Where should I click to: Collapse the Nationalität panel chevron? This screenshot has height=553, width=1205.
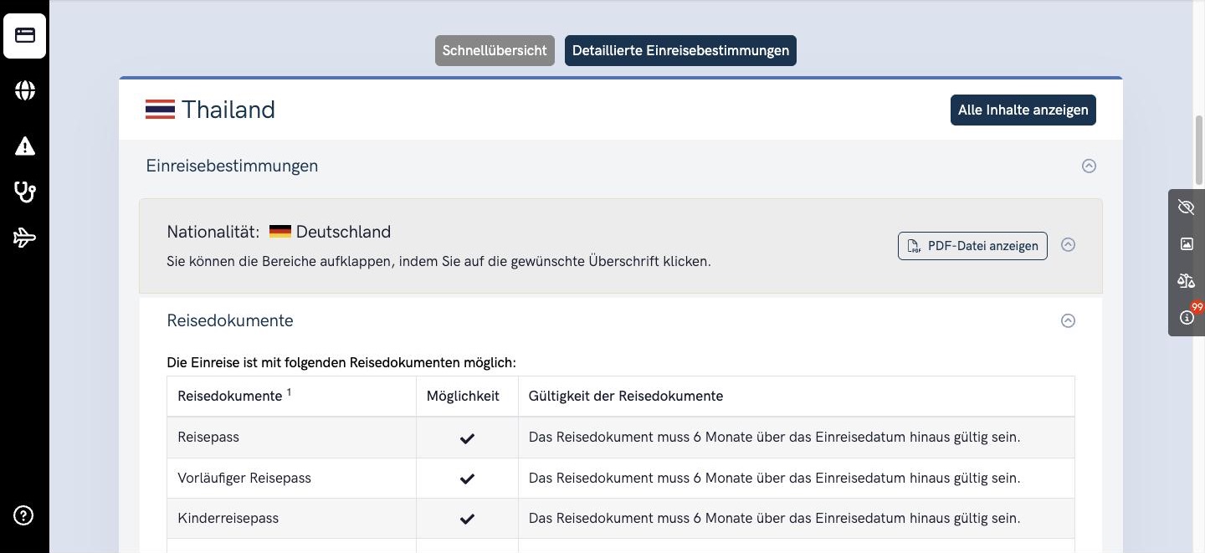1068,245
